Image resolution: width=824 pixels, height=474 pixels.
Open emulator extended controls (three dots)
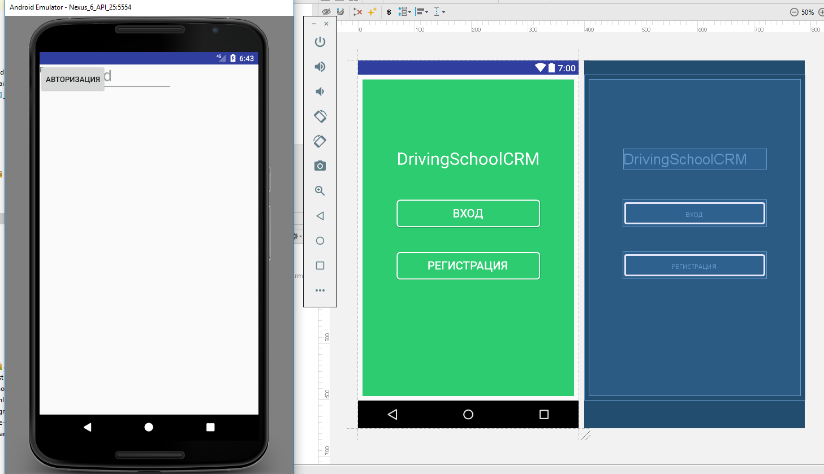coord(320,290)
